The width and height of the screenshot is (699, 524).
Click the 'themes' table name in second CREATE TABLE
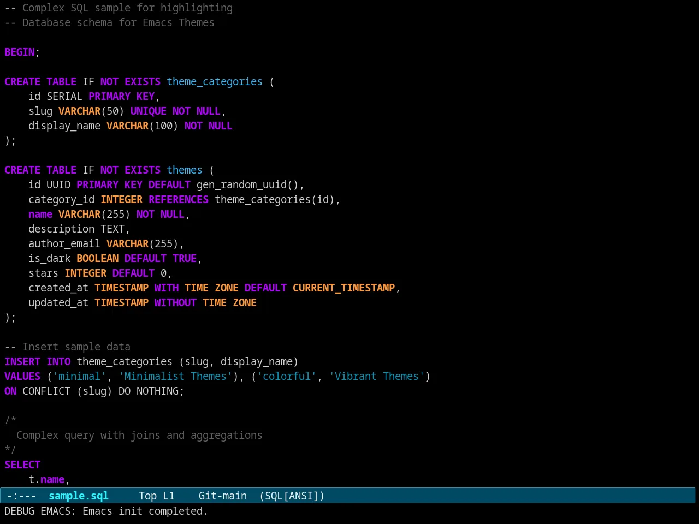(185, 170)
